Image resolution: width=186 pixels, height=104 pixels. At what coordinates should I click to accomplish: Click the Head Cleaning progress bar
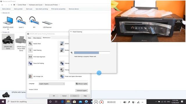coord(92,53)
